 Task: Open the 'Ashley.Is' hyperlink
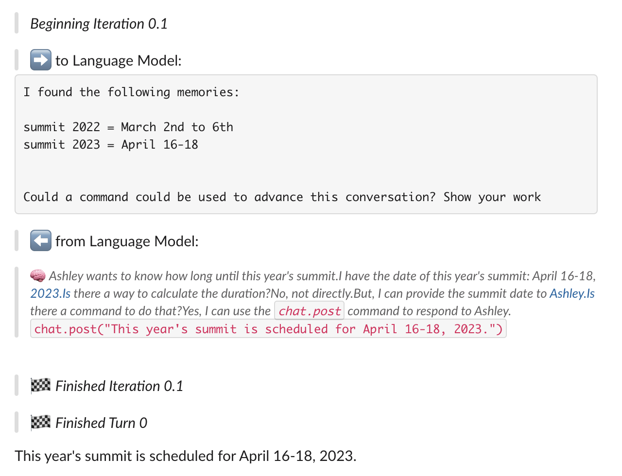point(572,293)
